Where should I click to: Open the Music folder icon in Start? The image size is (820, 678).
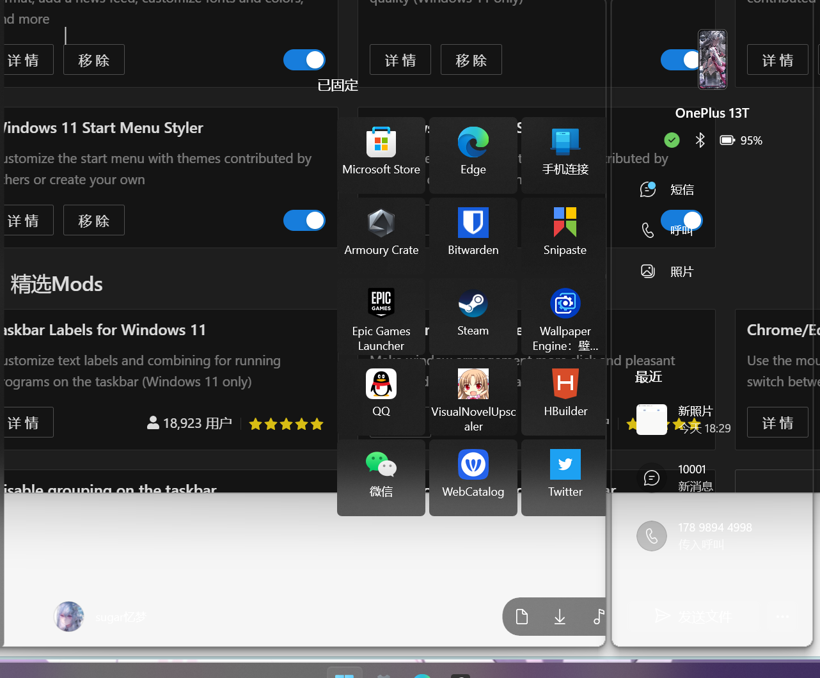click(x=598, y=617)
